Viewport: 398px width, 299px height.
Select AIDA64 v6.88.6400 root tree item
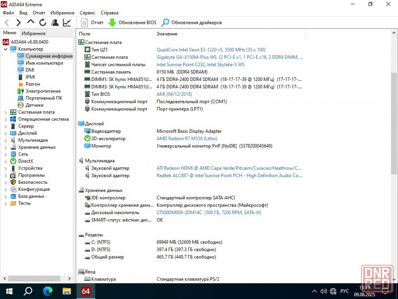pos(25,42)
